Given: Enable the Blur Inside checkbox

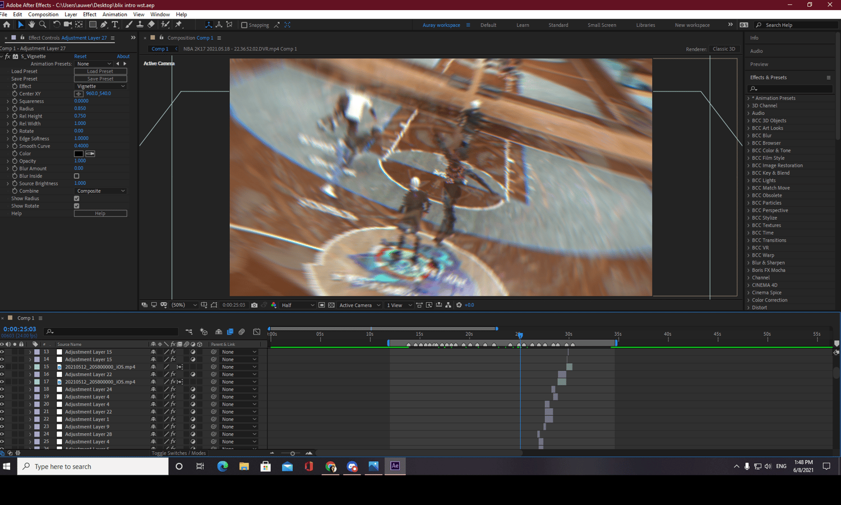Looking at the screenshot, I should 77,176.
